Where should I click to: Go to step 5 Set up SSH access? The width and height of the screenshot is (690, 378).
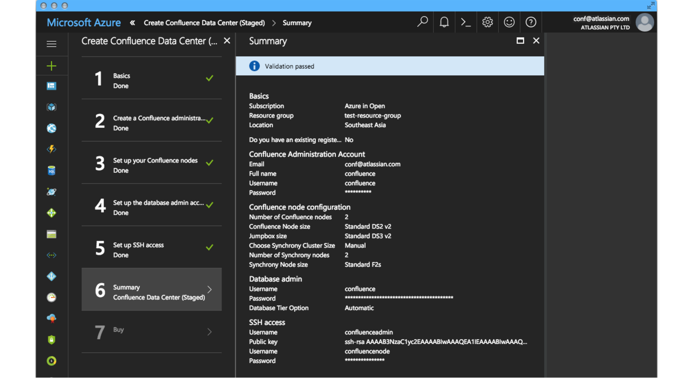pyautogui.click(x=151, y=248)
